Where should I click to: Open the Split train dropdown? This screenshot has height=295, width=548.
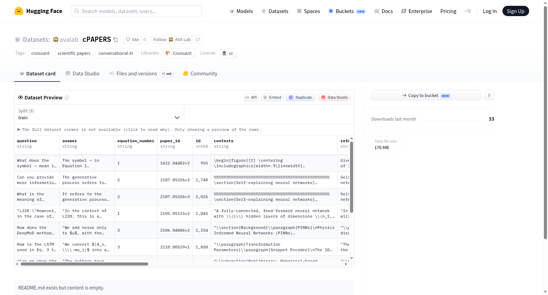point(99,114)
